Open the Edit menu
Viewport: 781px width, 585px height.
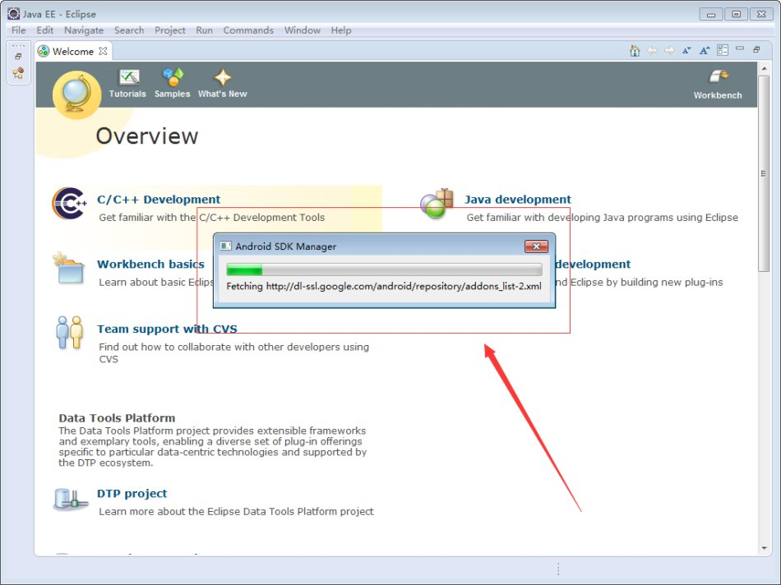click(45, 30)
